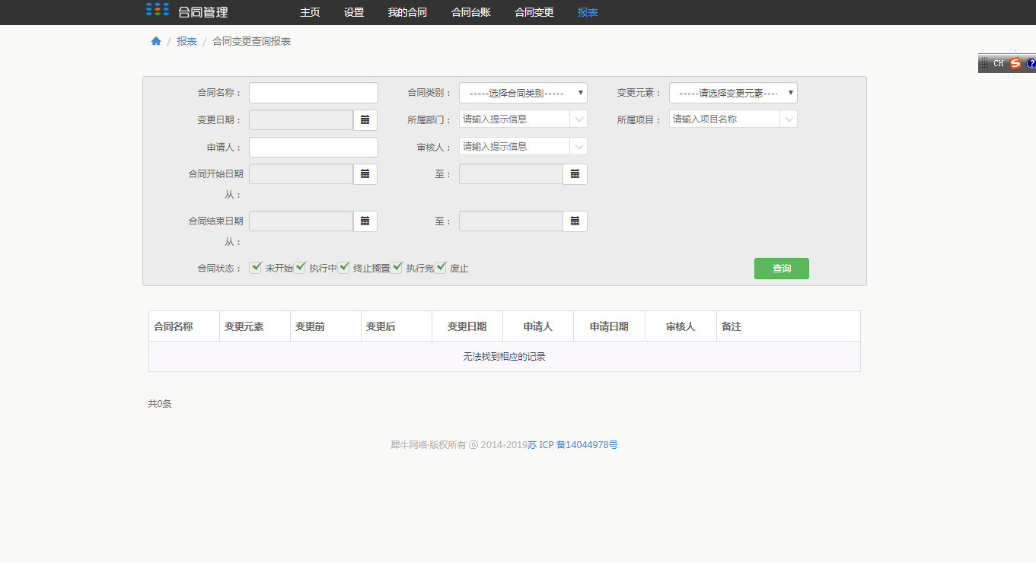Open calendar for 合同结束日期从

[x=365, y=221]
